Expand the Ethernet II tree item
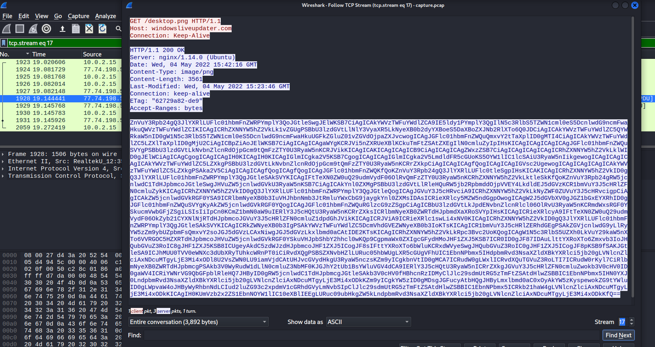This screenshot has width=655, height=347. (x=3, y=161)
